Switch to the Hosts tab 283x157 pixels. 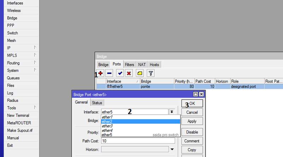click(x=154, y=65)
